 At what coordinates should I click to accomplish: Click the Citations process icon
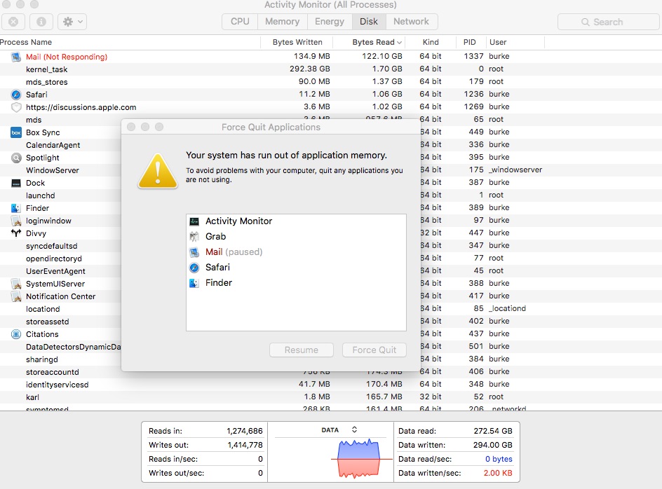pos(16,334)
